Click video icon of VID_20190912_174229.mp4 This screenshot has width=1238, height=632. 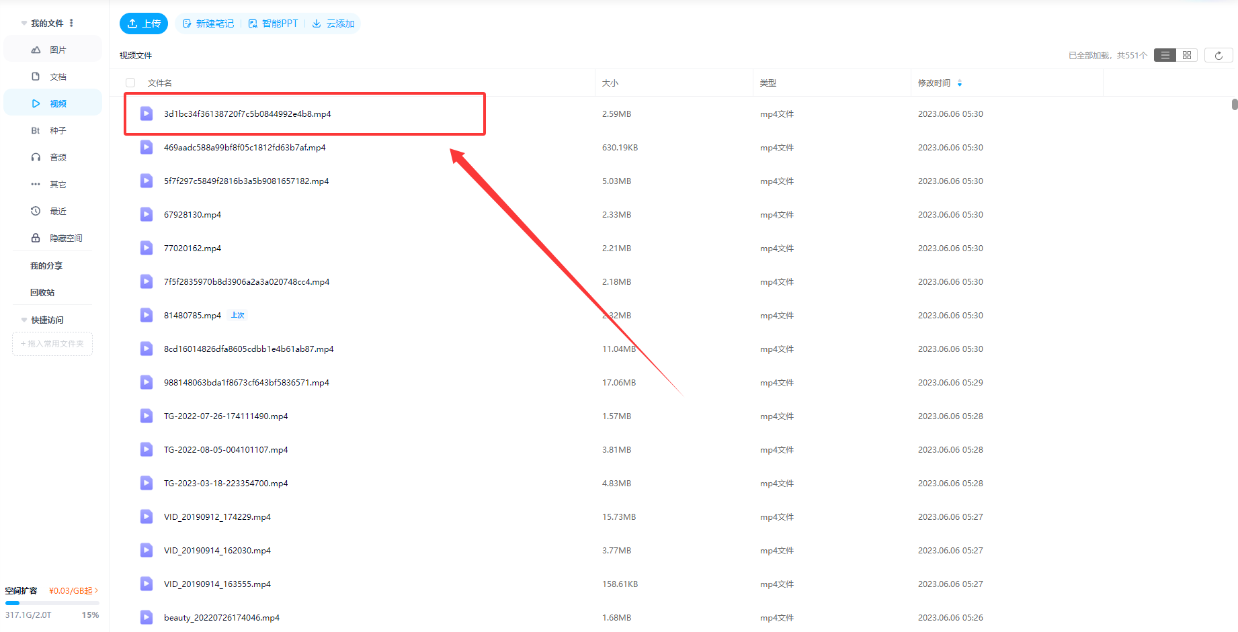[x=147, y=516]
